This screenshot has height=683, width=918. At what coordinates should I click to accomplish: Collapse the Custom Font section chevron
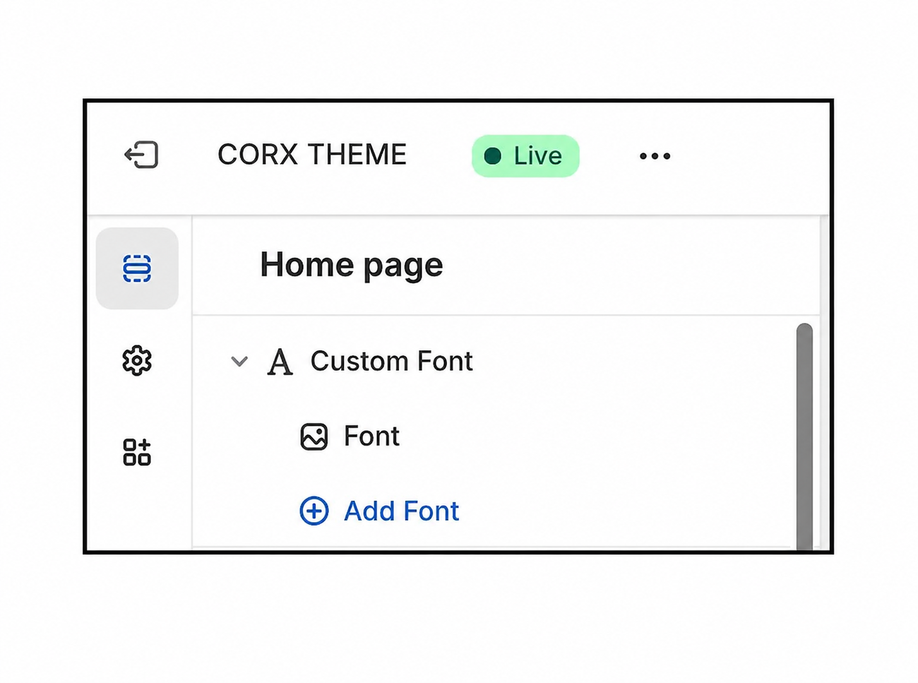(239, 362)
